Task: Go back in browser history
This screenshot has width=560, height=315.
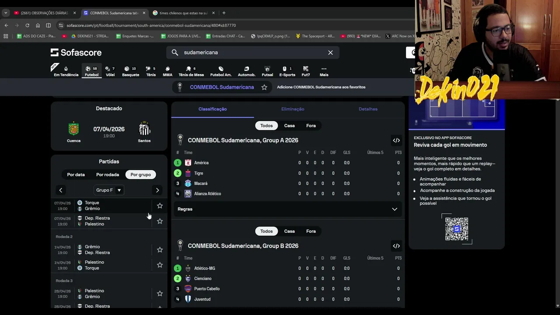Action: click(x=6, y=25)
